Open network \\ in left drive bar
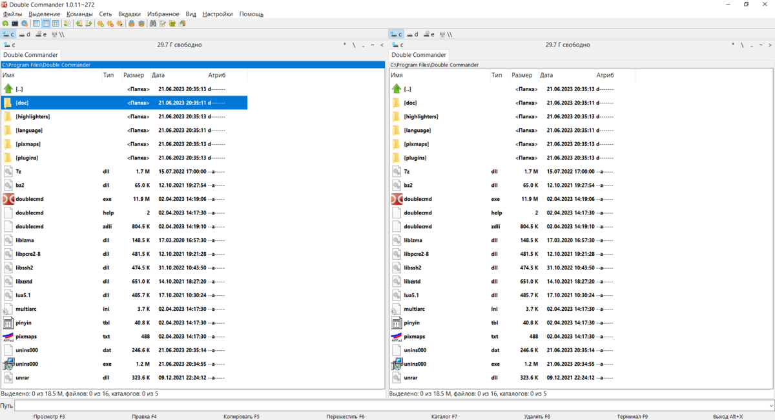The width and height of the screenshot is (775, 420). point(57,34)
